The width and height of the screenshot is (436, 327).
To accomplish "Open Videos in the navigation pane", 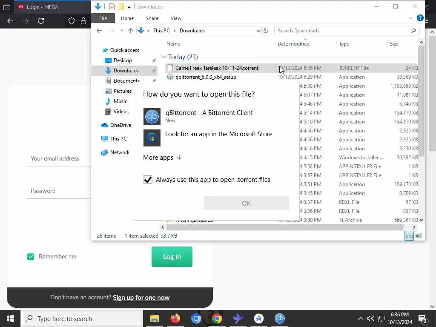I will click(x=121, y=112).
